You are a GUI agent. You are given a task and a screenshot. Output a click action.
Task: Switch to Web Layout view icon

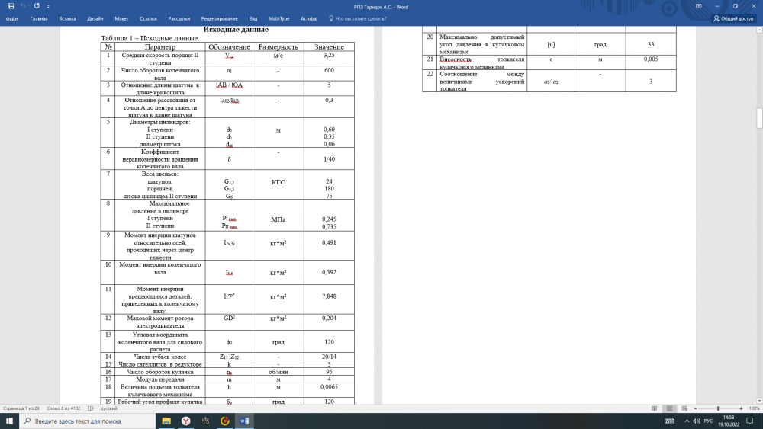[684, 408]
